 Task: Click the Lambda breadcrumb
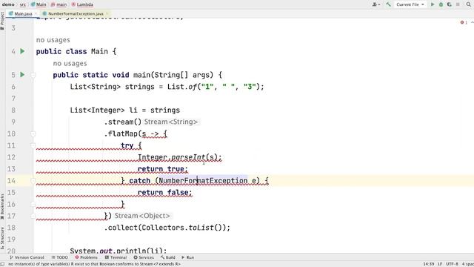tap(82, 4)
